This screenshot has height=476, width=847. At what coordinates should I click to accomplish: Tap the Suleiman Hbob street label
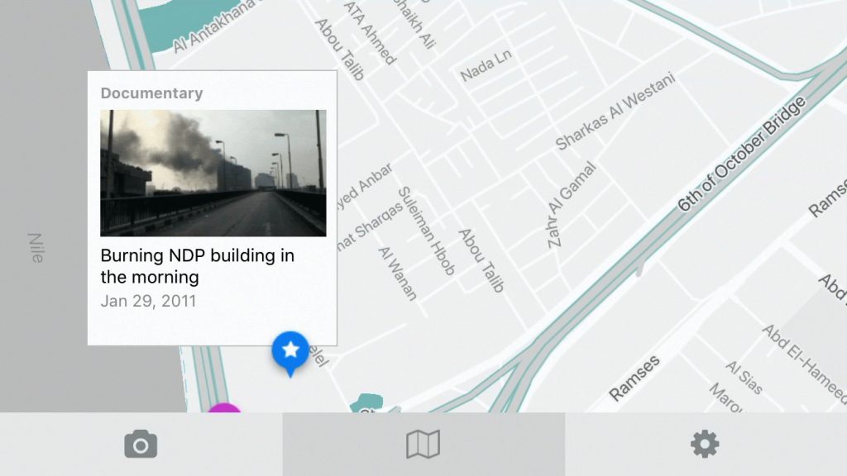tap(427, 231)
